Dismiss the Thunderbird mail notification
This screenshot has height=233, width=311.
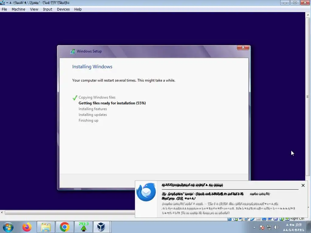click(303, 185)
